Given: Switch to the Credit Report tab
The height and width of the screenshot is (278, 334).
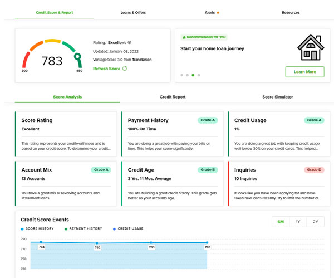Looking at the screenshot, I should click(172, 97).
